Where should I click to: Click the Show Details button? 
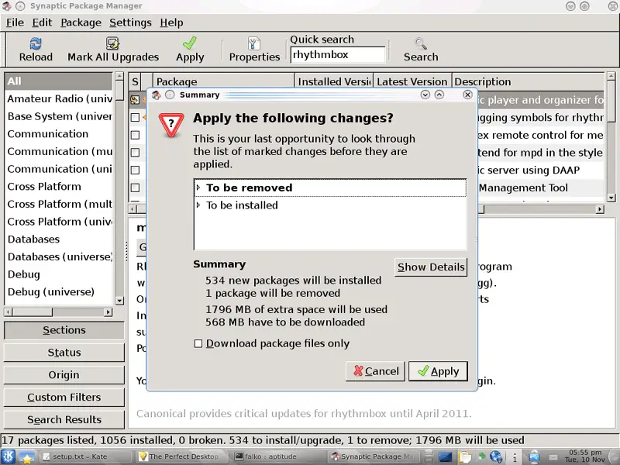tap(431, 267)
